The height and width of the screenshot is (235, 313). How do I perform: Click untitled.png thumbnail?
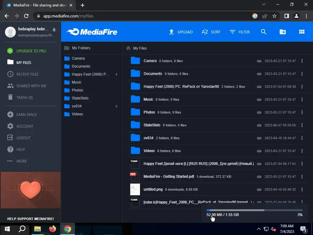(135, 189)
